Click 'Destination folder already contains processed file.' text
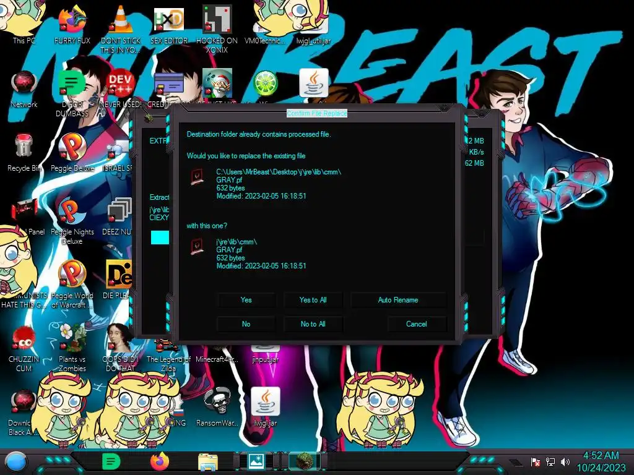634x475 pixels. (259, 134)
